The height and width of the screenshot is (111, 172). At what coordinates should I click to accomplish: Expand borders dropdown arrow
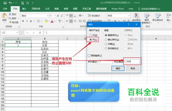[x=41, y=21]
